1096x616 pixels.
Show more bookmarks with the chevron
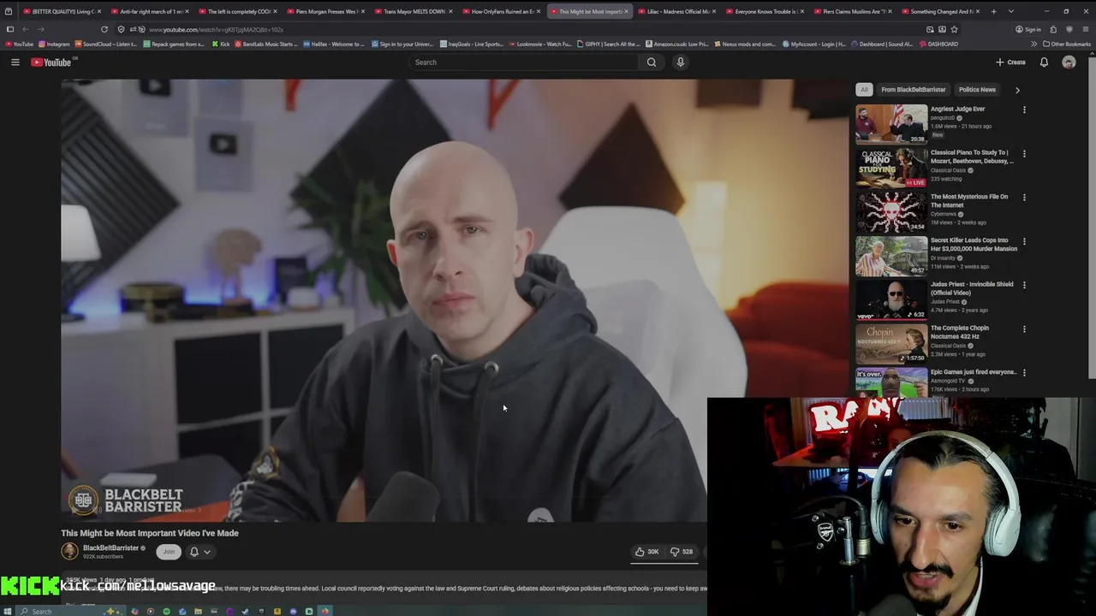click(1033, 44)
